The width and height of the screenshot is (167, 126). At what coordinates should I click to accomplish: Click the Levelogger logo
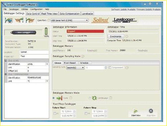point(124,20)
